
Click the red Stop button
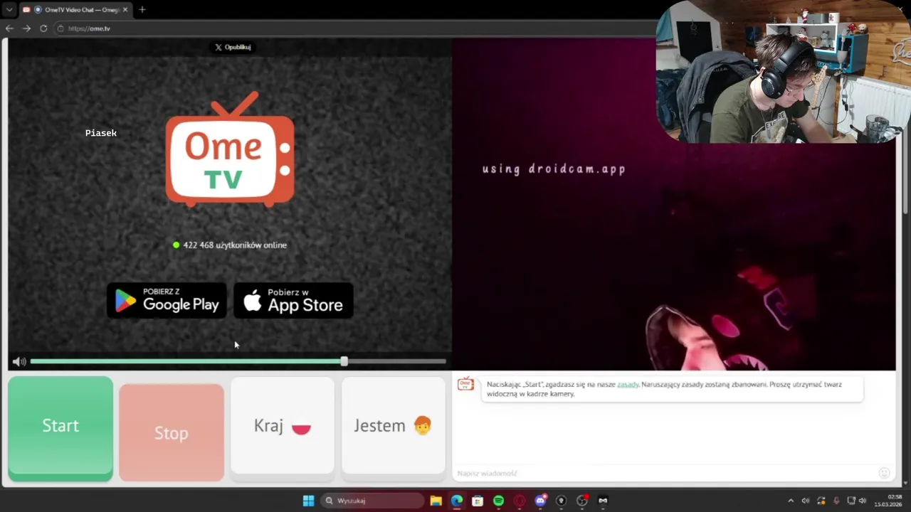(172, 432)
